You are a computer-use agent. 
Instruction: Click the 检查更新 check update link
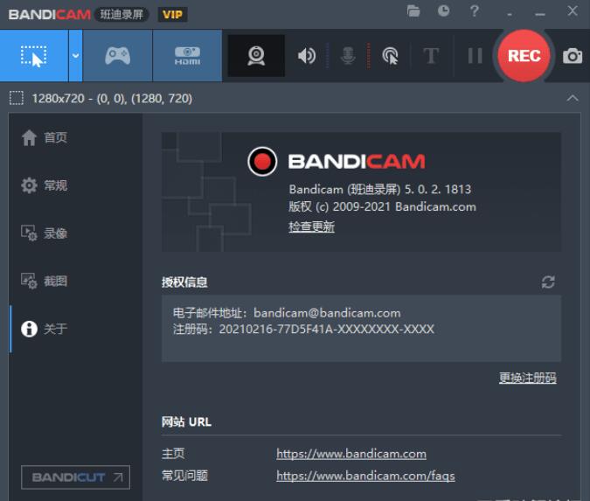pos(311,226)
